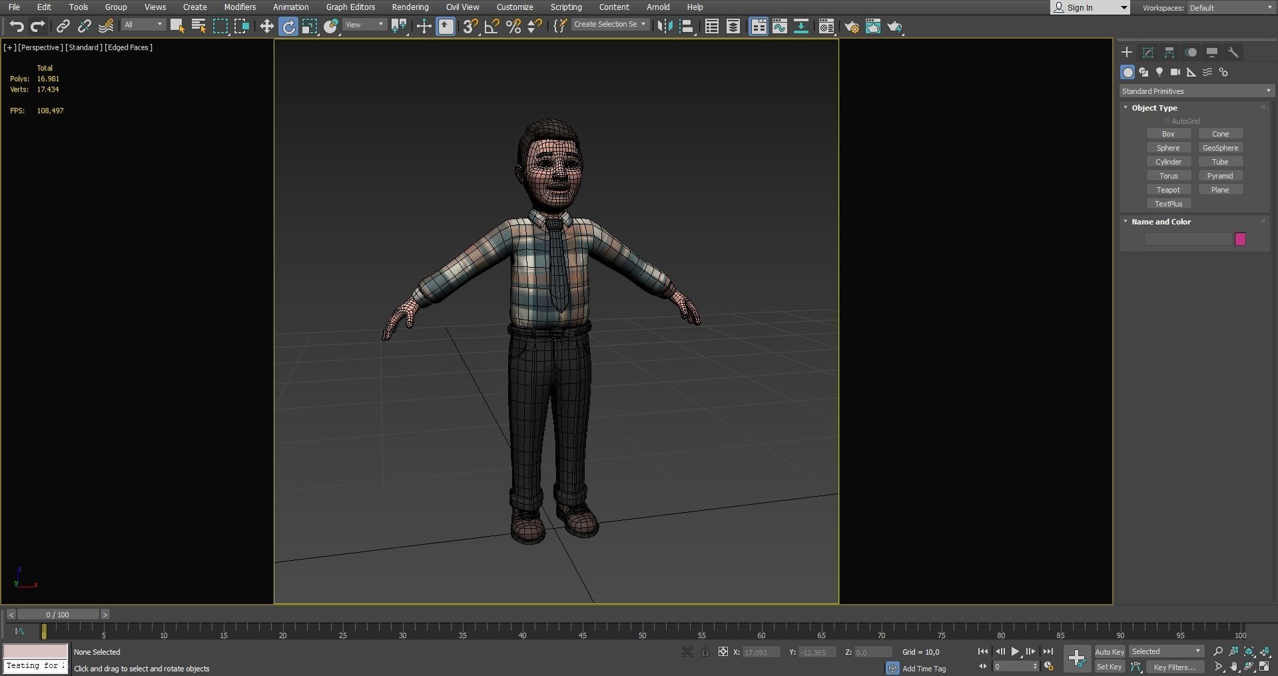This screenshot has height=676, width=1278.
Task: Click the Render Production teapot icon
Action: click(894, 27)
